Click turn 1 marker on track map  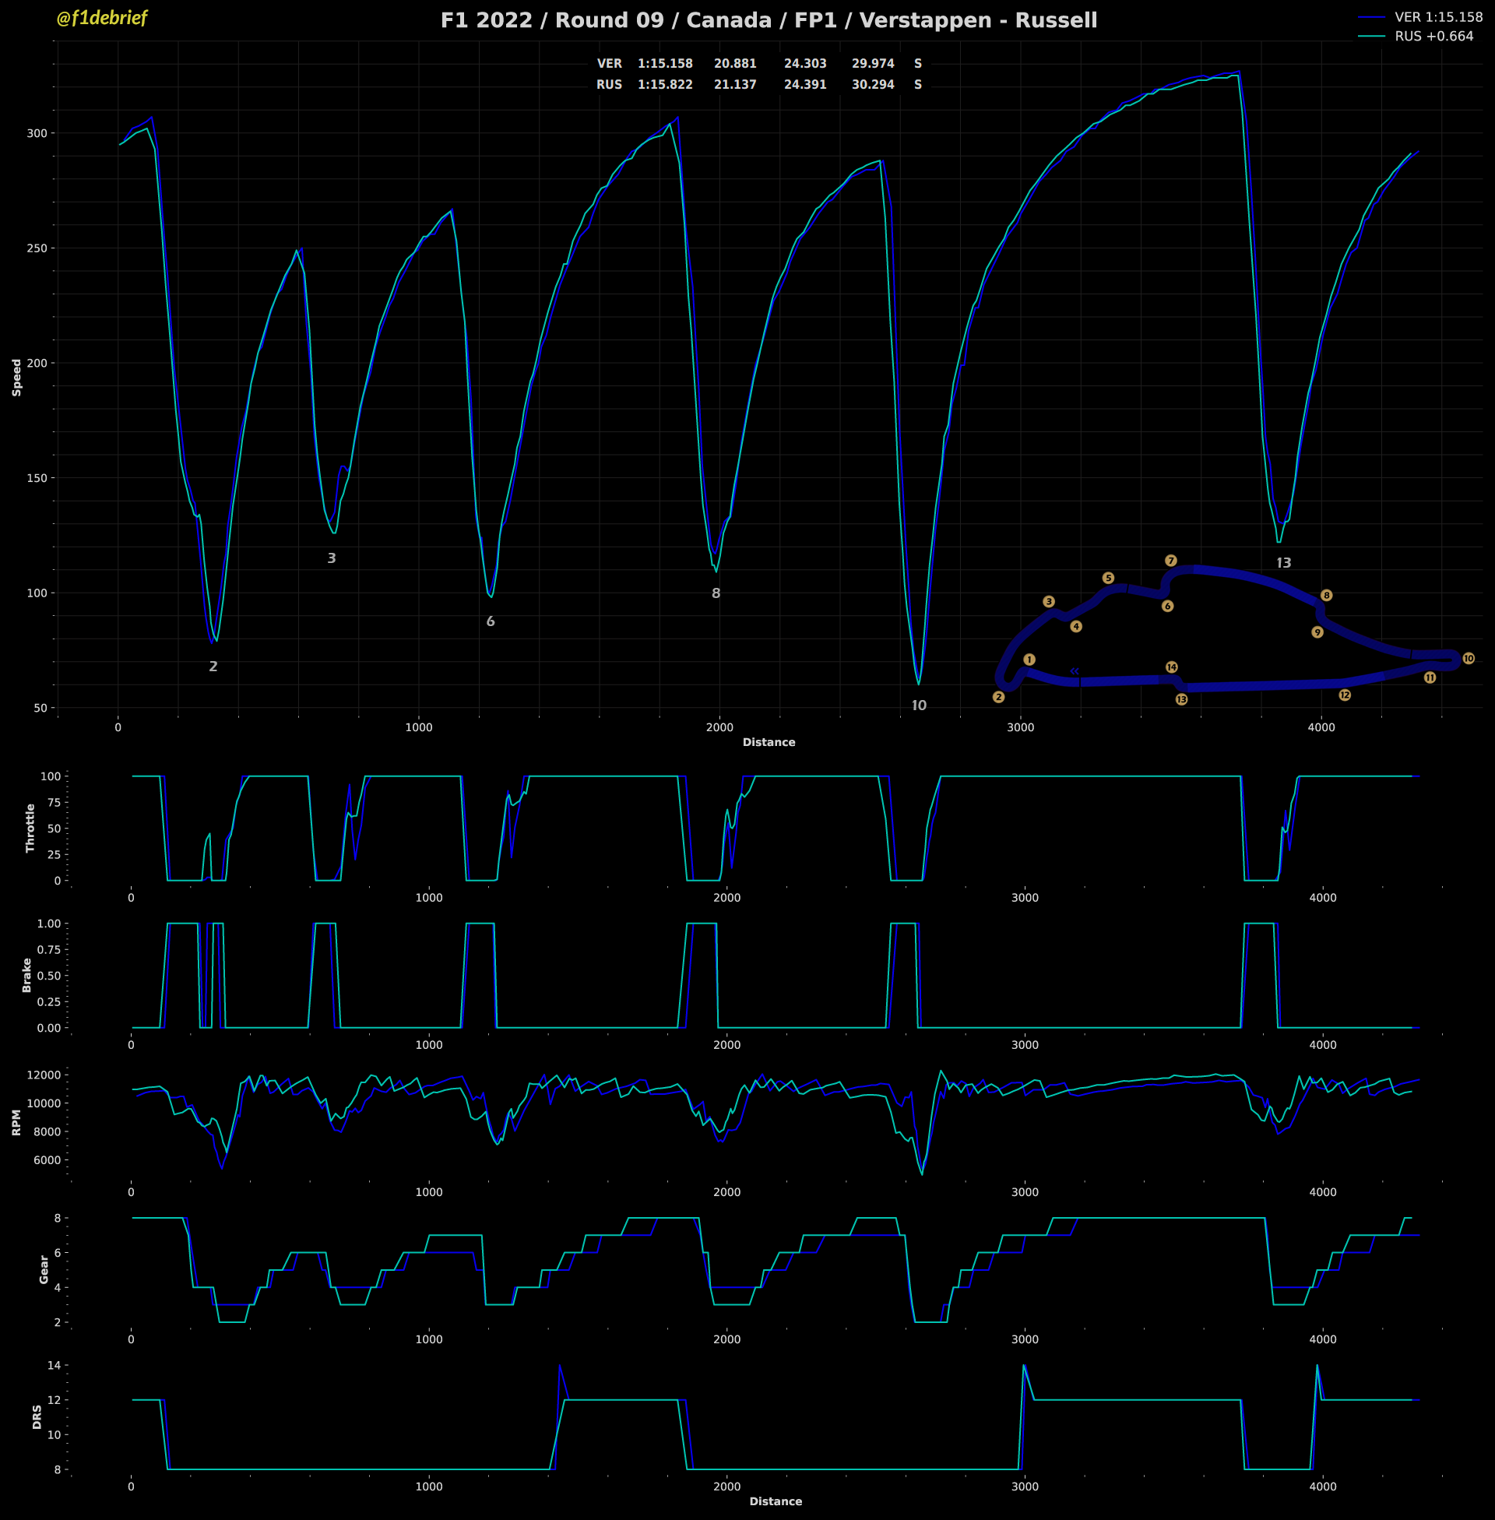coord(1029,660)
